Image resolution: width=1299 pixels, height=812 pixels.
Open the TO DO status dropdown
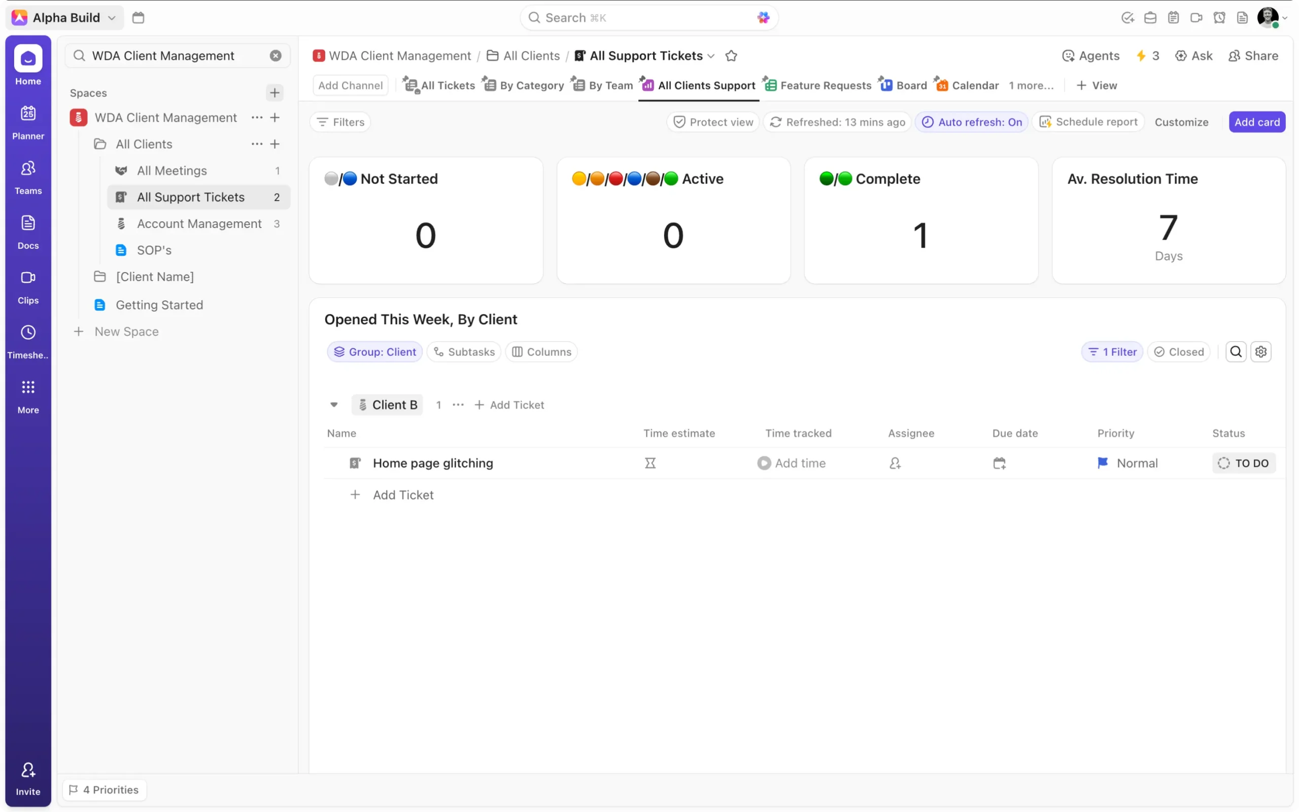pos(1243,463)
